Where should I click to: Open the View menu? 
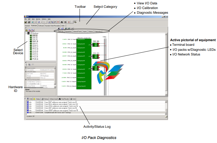tap(33, 19)
